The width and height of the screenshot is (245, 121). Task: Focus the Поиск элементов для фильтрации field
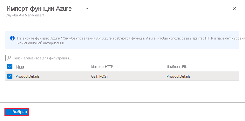tap(122, 58)
